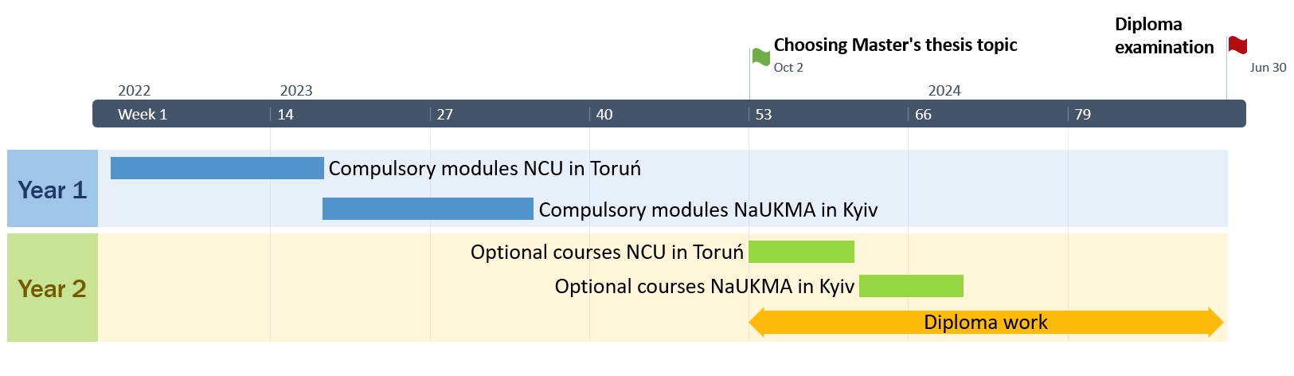Select the Compulsory modules NCU Toruń bar
This screenshot has height=376, width=1294.
(217, 168)
